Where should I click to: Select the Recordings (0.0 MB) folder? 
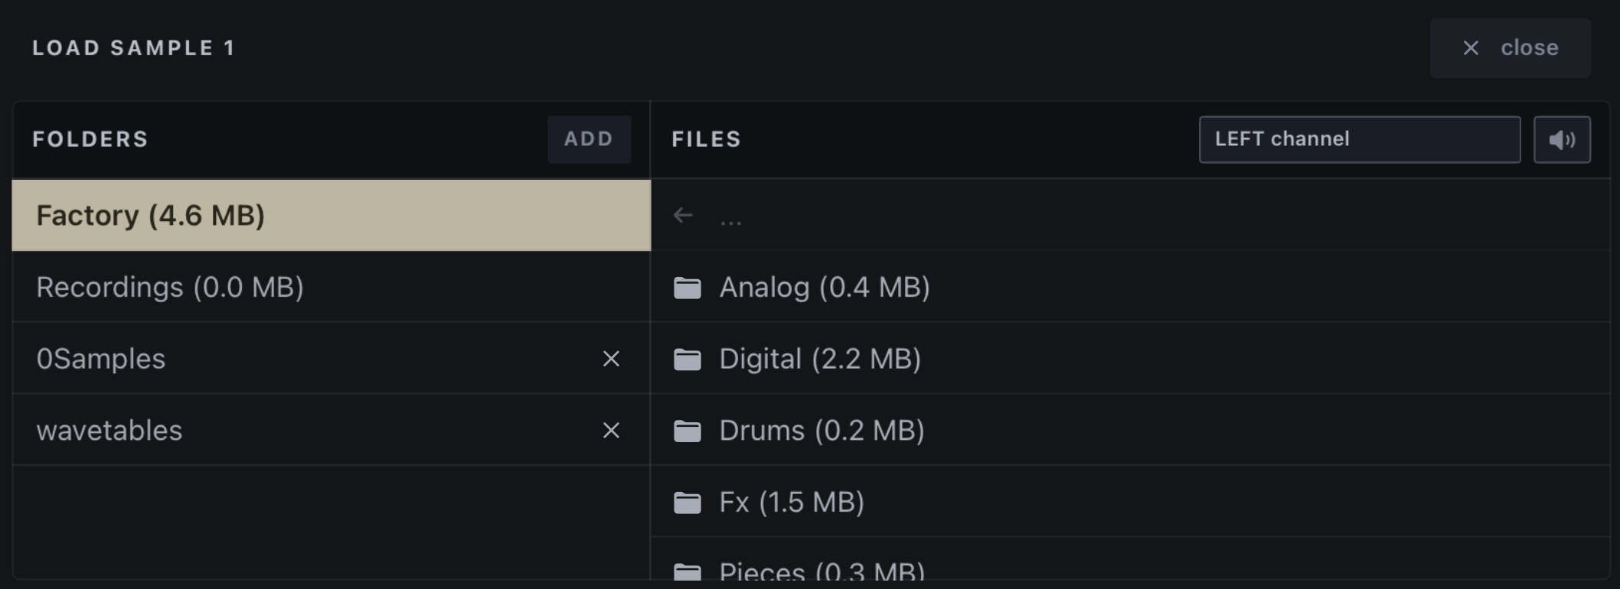point(332,287)
